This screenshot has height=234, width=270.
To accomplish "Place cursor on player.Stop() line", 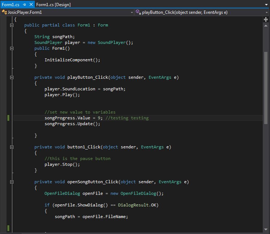I will 62,164.
